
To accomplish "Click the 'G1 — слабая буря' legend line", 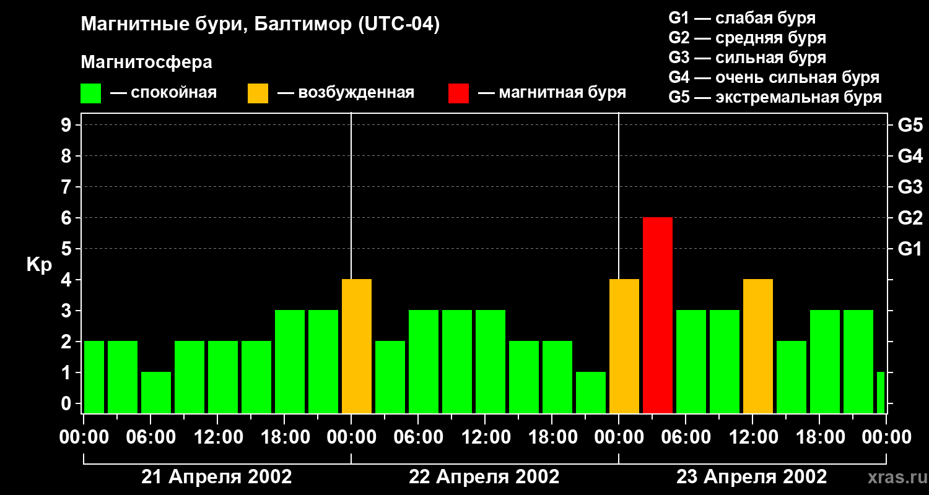I will pos(742,18).
